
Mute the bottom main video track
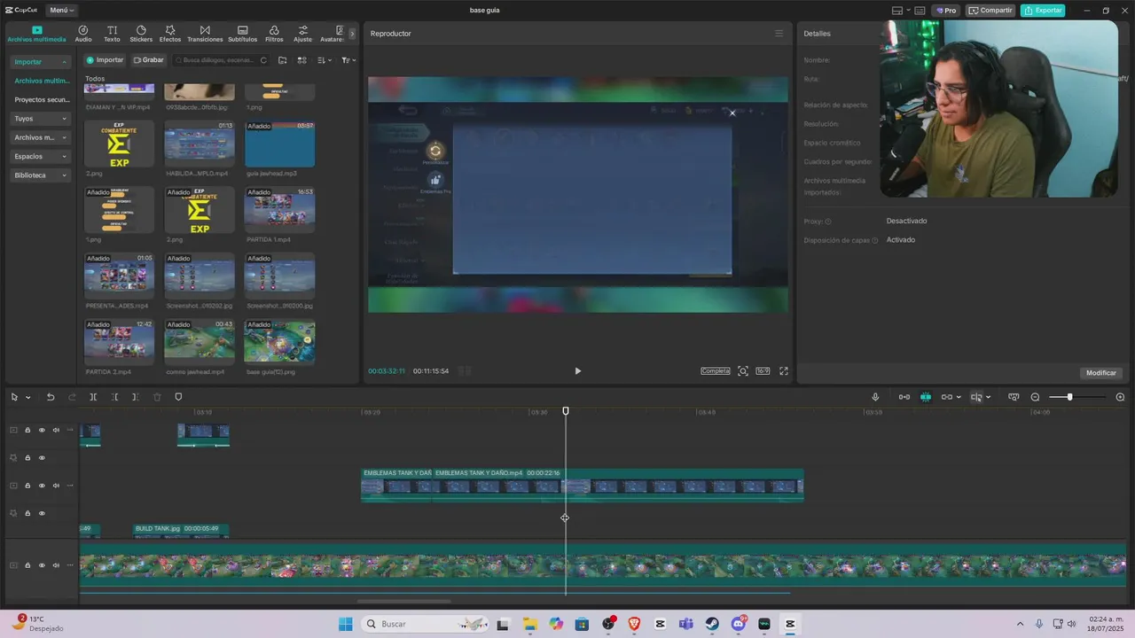click(x=56, y=565)
